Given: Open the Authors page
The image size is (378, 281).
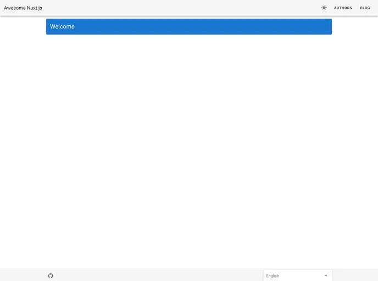Looking at the screenshot, I should [x=343, y=8].
